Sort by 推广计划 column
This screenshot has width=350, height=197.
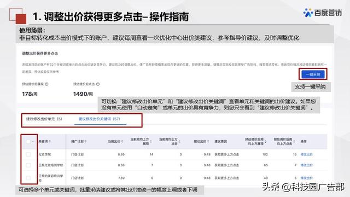click(85, 141)
